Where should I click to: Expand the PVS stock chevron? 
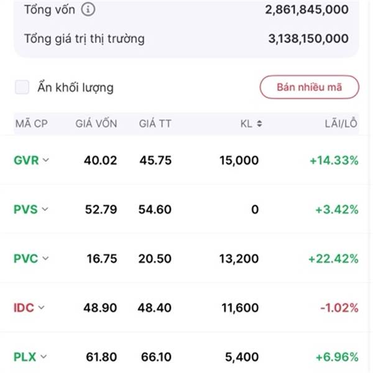coord(45,210)
